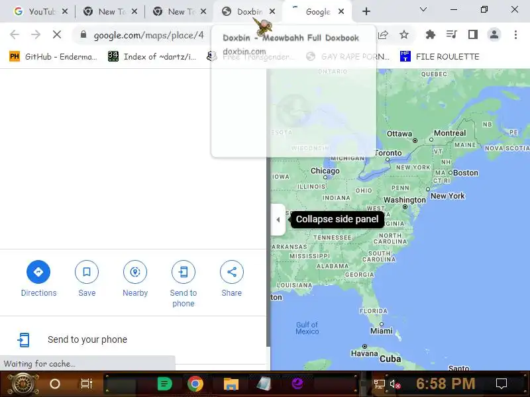Click Havana on the map
Image resolution: width=530 pixels, height=397 pixels.
click(364, 353)
